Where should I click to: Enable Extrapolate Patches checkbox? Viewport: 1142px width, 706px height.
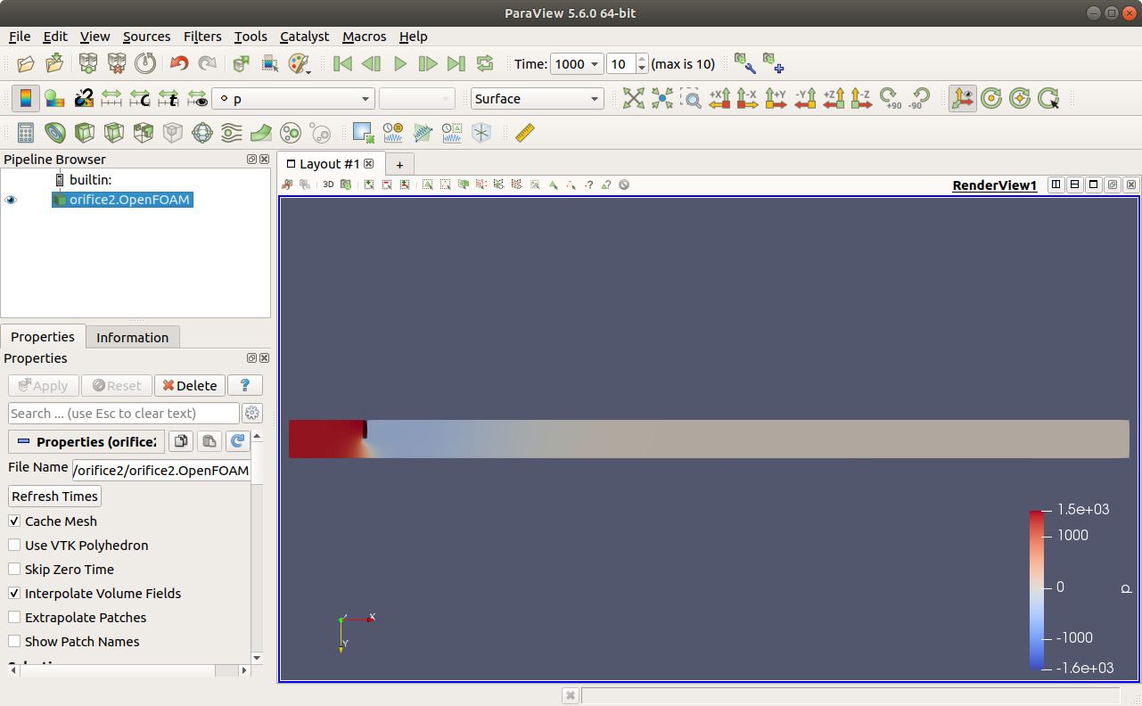14,617
